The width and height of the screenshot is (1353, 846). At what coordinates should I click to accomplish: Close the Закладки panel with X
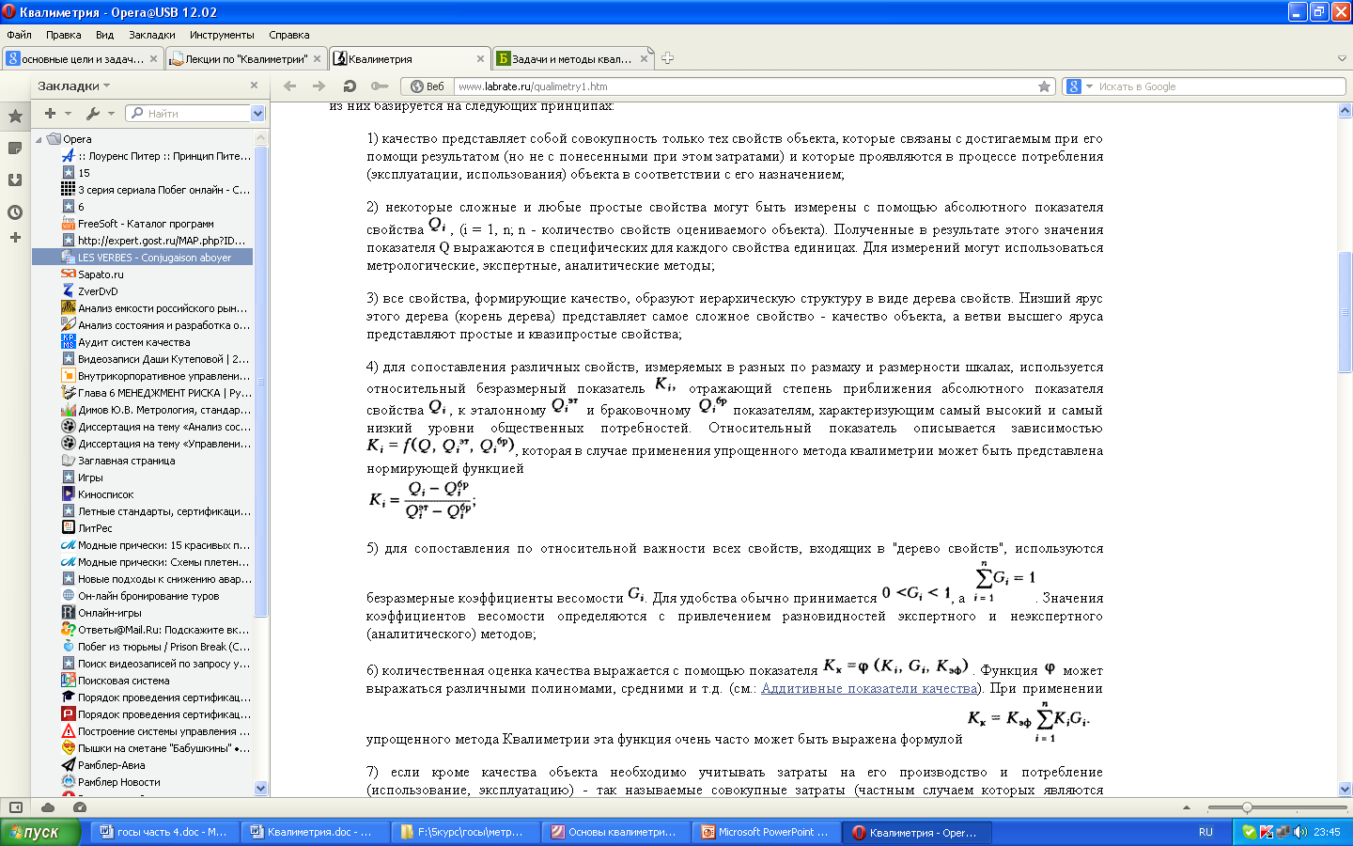click(254, 86)
